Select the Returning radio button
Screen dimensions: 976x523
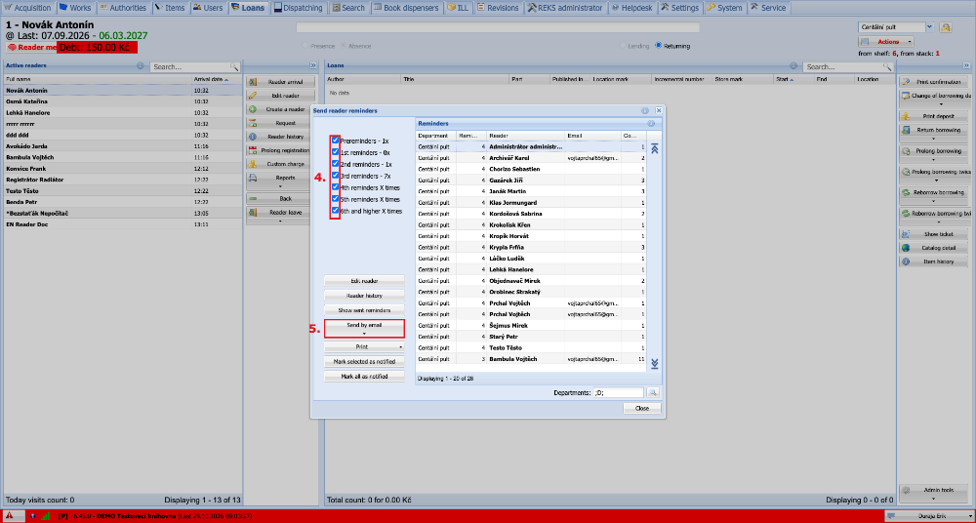pos(659,46)
